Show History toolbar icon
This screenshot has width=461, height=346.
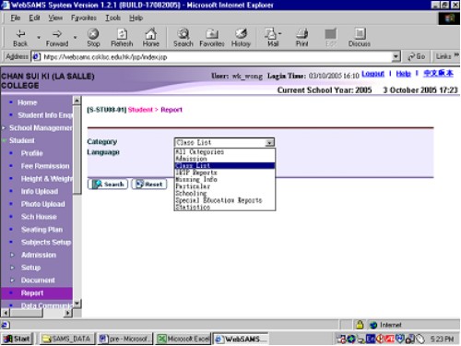pyautogui.click(x=241, y=33)
